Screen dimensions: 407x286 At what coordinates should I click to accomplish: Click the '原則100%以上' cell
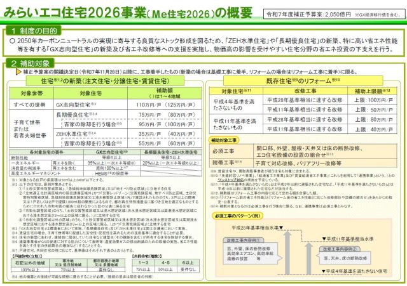112,168
